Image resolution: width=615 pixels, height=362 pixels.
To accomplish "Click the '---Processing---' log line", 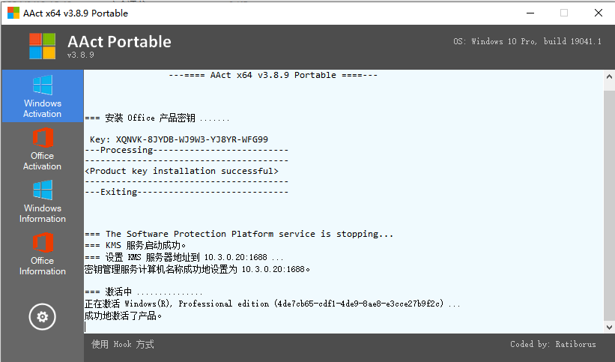I will (187, 150).
